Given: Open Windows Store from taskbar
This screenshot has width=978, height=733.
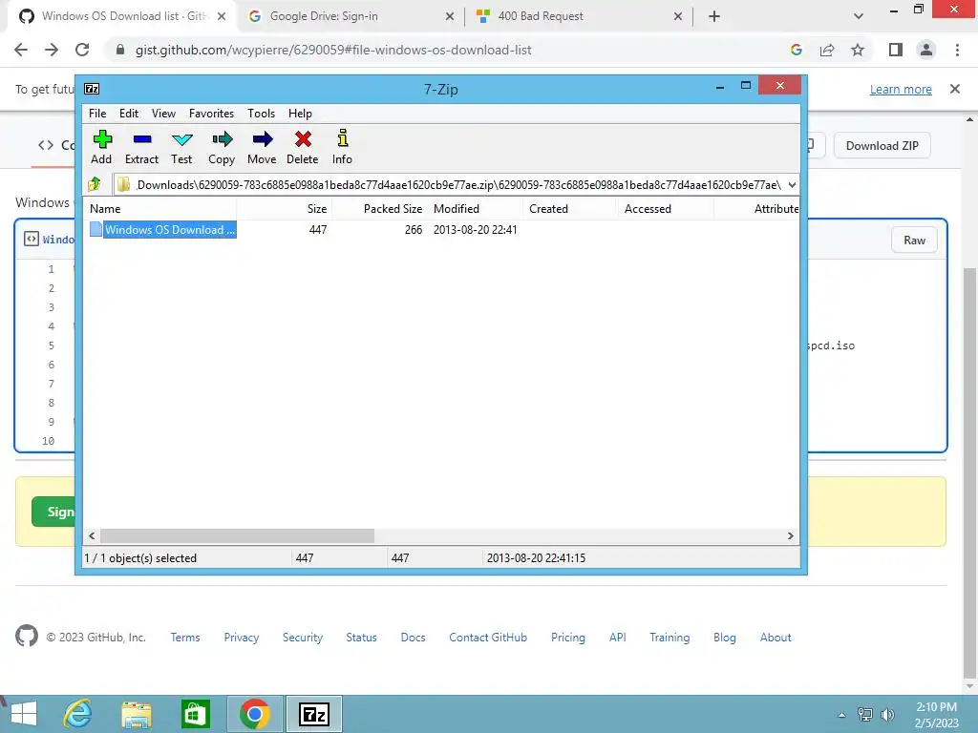Looking at the screenshot, I should click(195, 714).
